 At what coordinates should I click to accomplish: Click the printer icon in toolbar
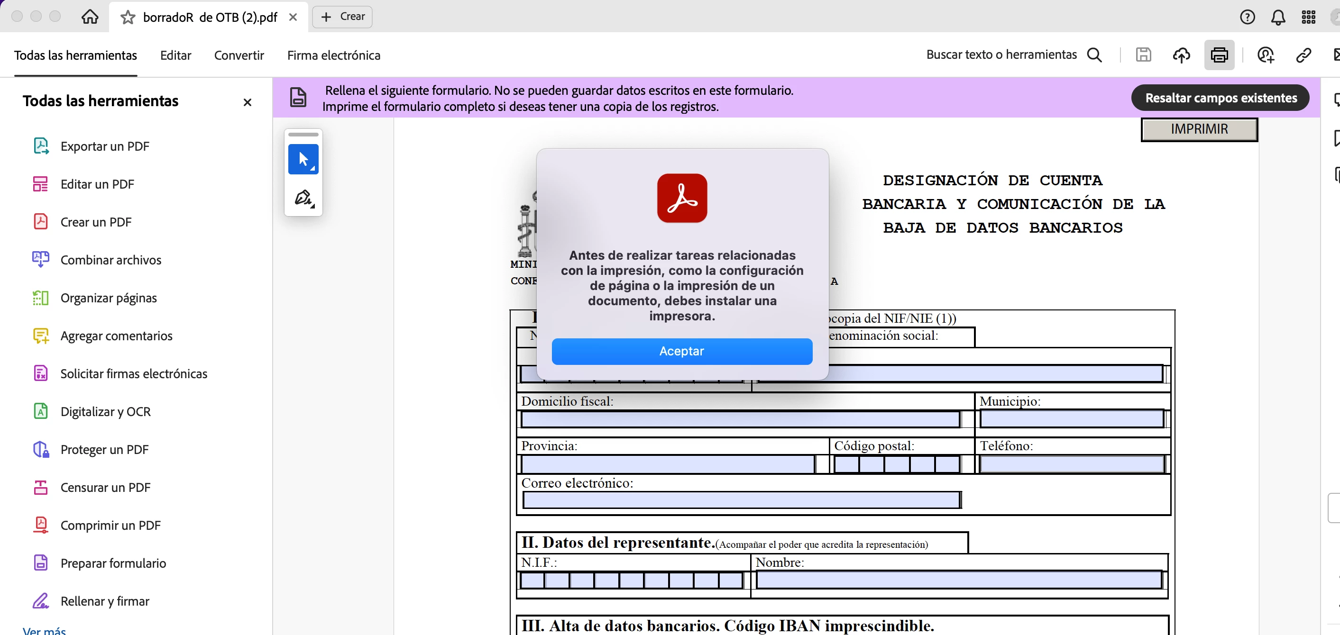(x=1219, y=54)
